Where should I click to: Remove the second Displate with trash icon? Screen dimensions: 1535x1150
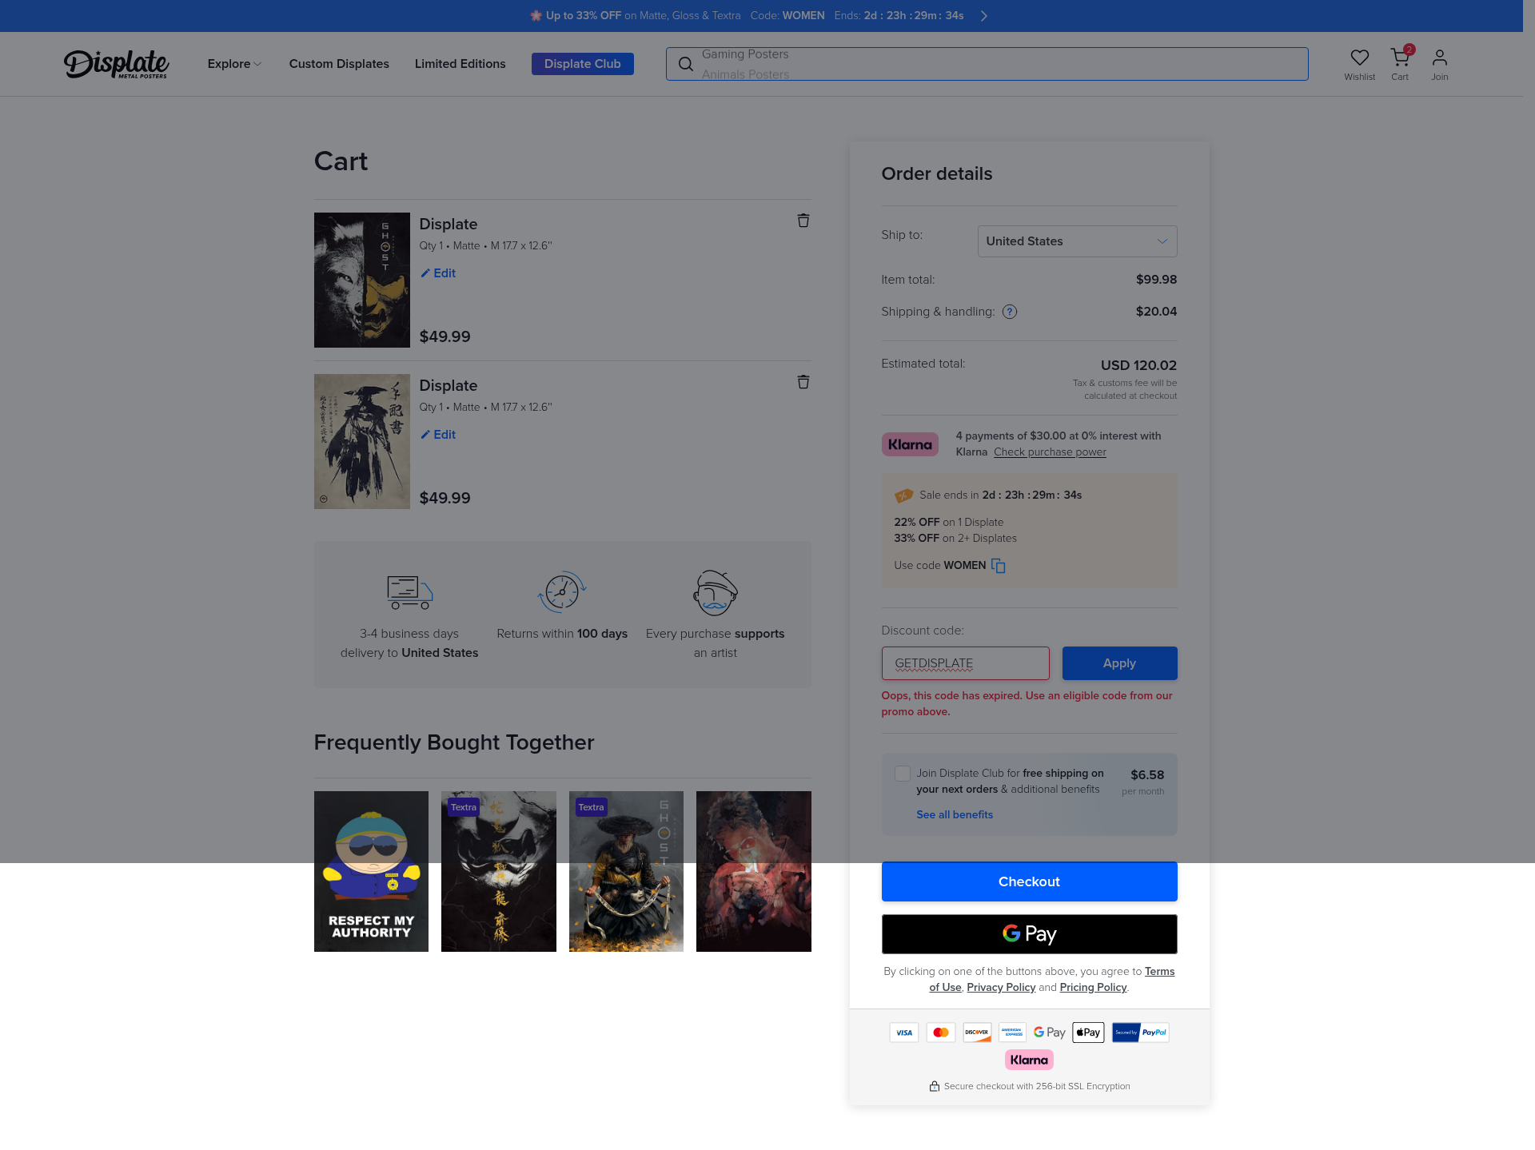pos(803,382)
